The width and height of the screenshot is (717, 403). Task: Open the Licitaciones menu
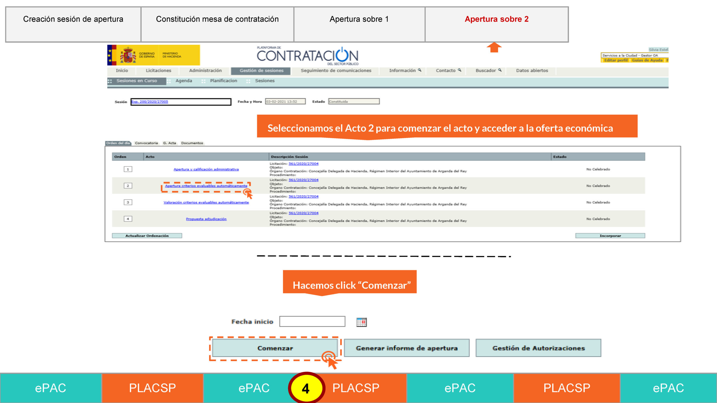158,71
